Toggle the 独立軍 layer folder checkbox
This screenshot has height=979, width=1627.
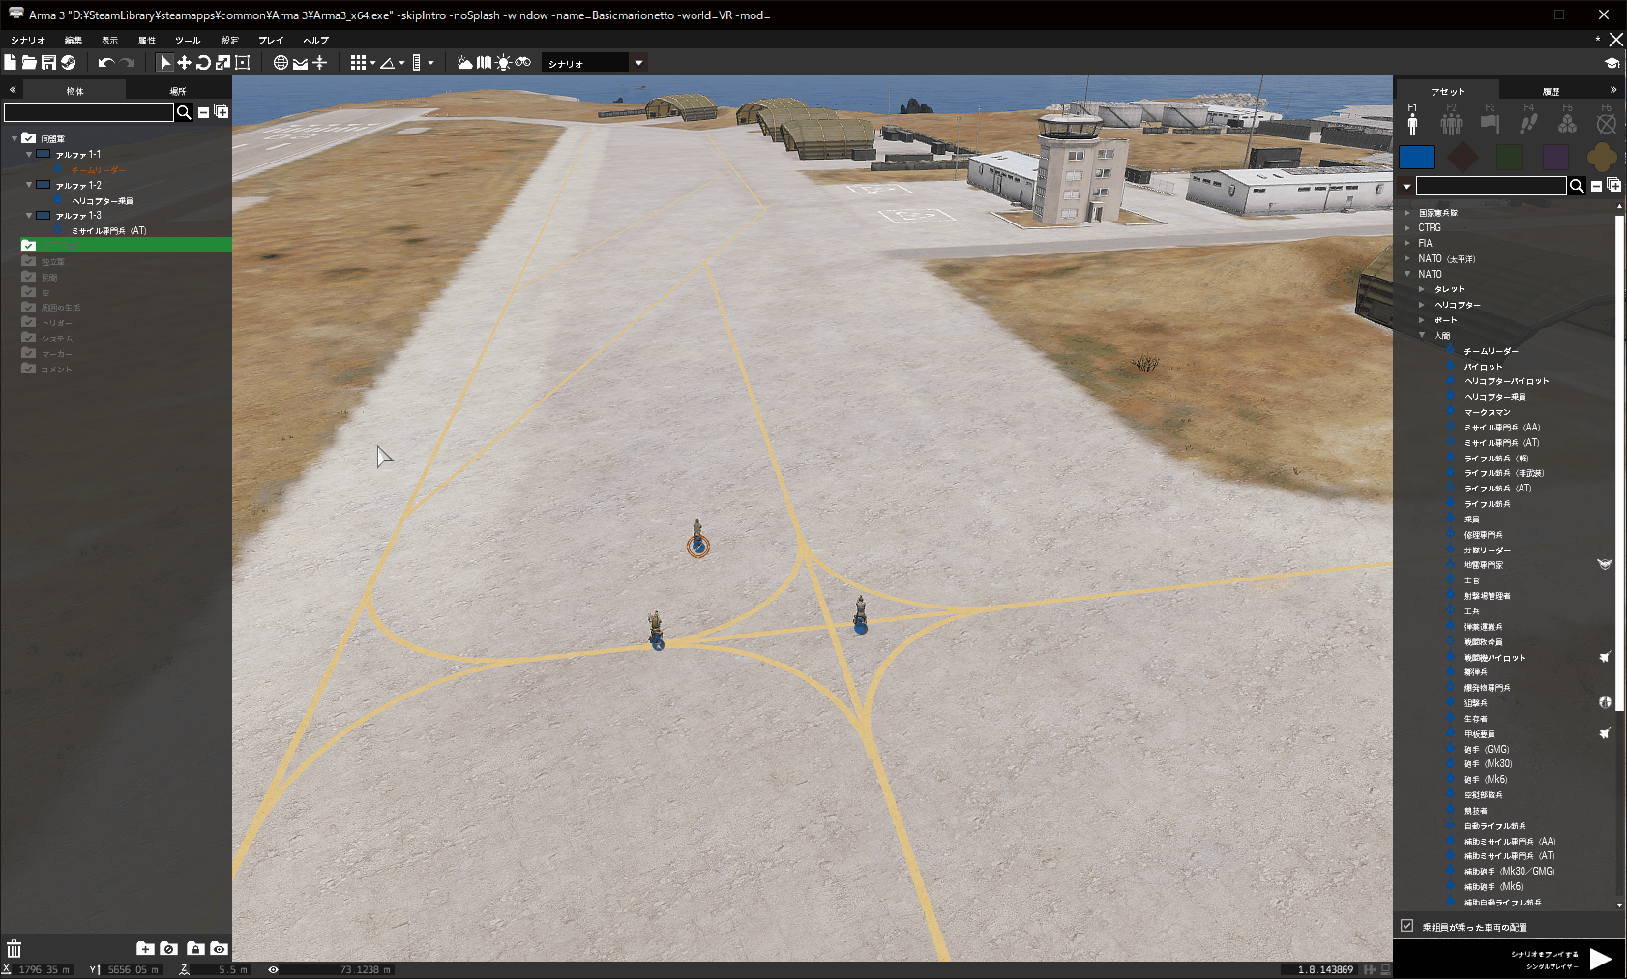[x=29, y=261]
